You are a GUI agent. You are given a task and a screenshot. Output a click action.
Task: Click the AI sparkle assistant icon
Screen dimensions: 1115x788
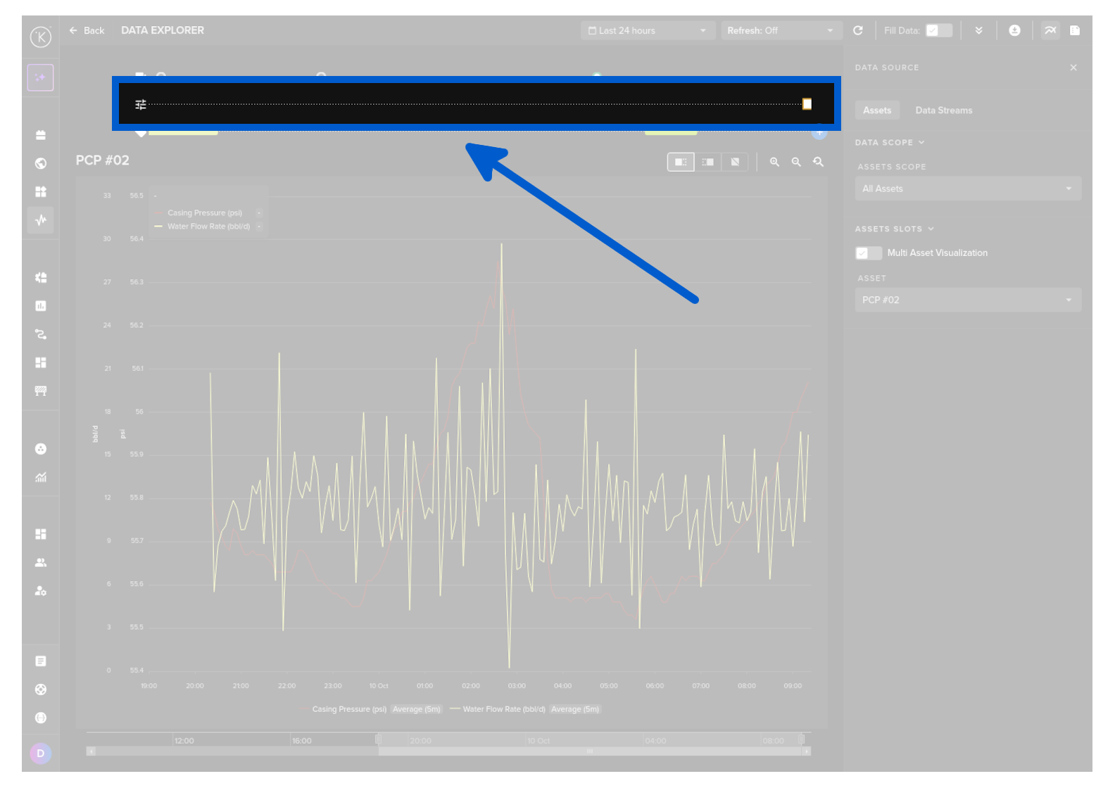41,77
